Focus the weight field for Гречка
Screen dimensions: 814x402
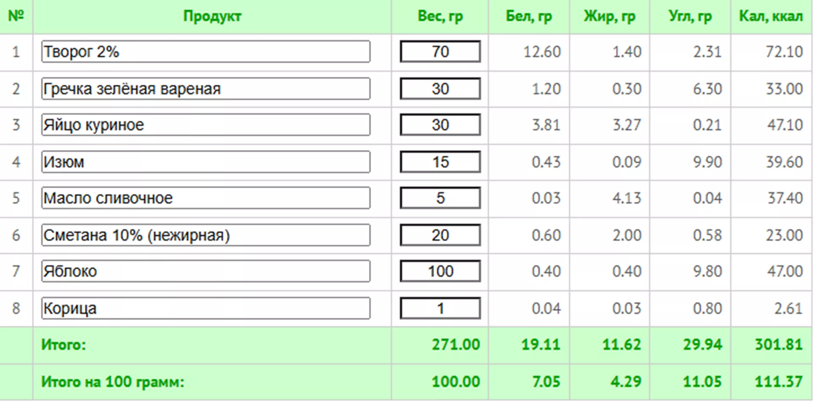440,89
